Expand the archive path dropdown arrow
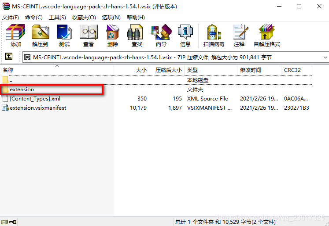Viewport: 329px width, 226px height. (325, 57)
